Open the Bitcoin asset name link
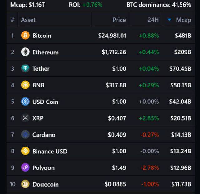The image size is (200, 194). [x=42, y=36]
